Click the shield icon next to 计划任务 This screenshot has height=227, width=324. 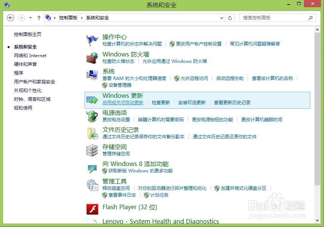pos(146,195)
